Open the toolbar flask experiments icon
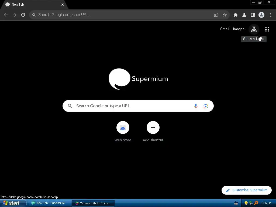276x207 pixels. 244,15
